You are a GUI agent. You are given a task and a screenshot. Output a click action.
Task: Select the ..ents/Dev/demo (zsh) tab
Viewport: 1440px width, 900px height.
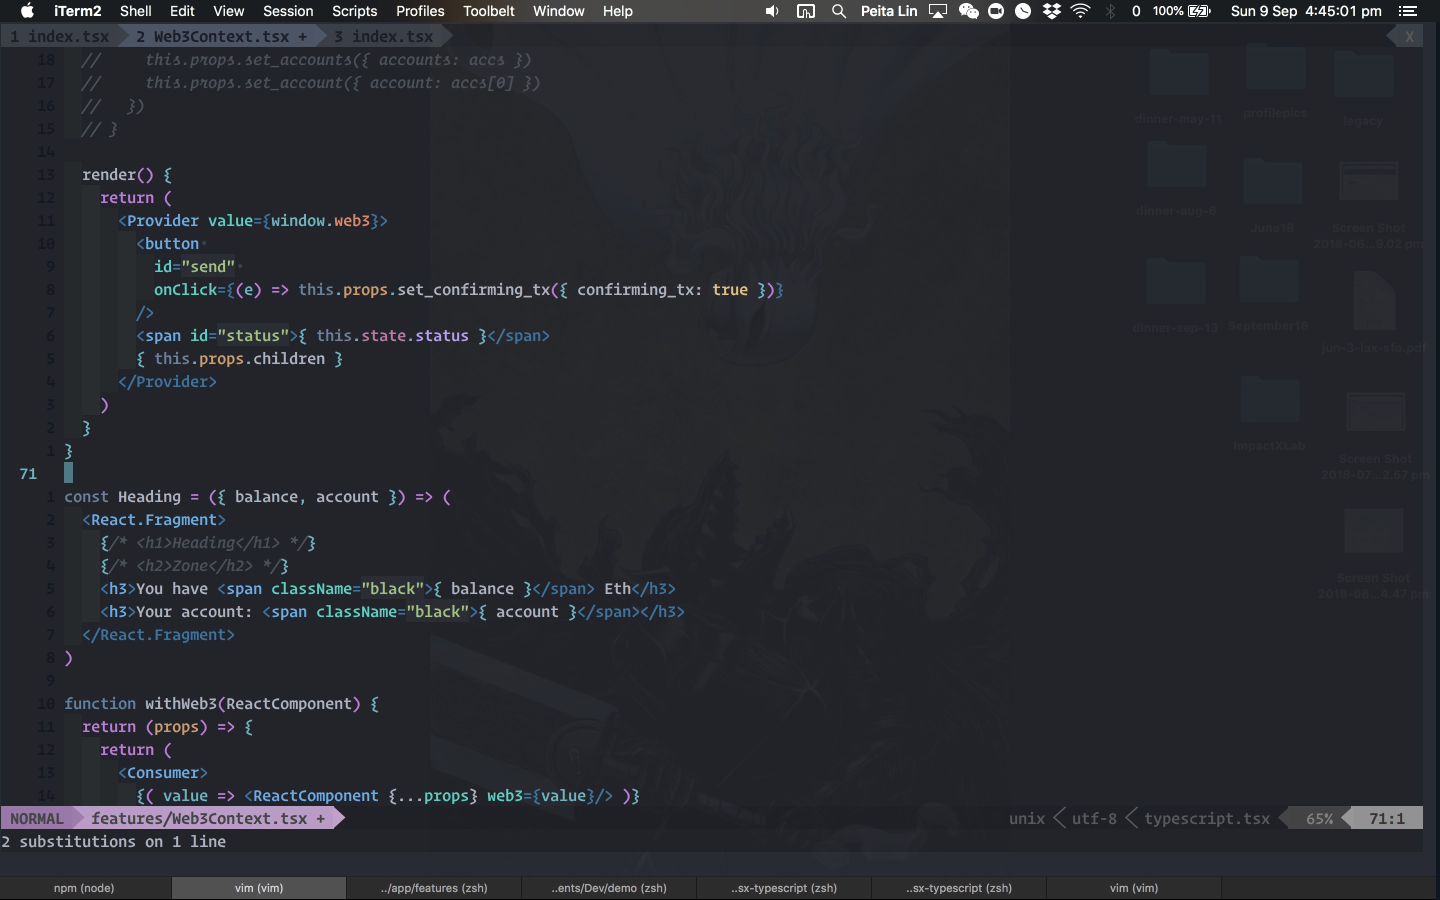pyautogui.click(x=608, y=887)
